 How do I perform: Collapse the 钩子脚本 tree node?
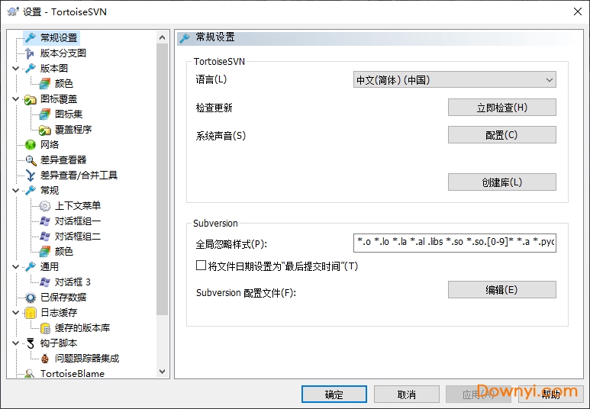(x=16, y=343)
